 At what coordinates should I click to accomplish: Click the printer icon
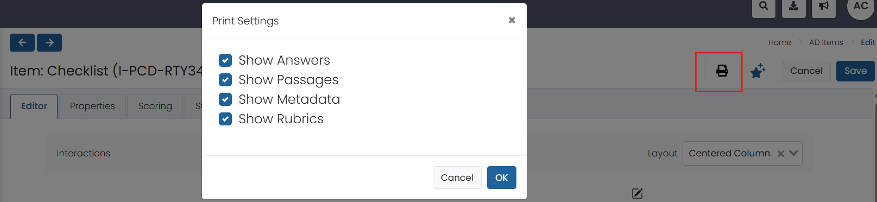(x=722, y=71)
